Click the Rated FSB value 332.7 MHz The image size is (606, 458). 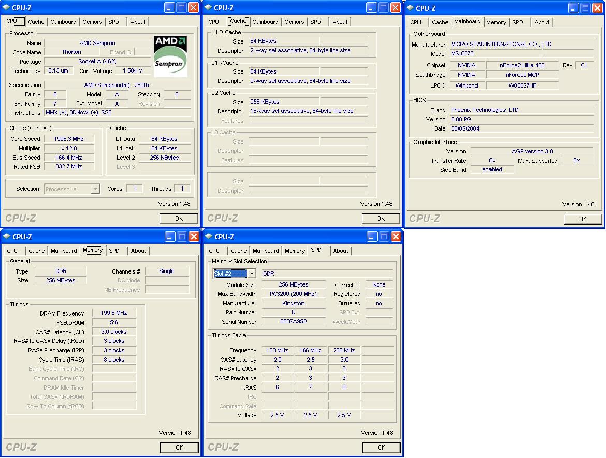[69, 167]
